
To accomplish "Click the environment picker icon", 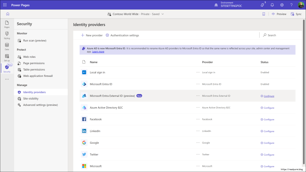I will 216,5.
